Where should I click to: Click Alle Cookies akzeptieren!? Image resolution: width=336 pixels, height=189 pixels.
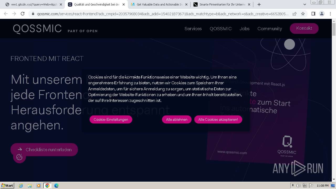[218, 119]
